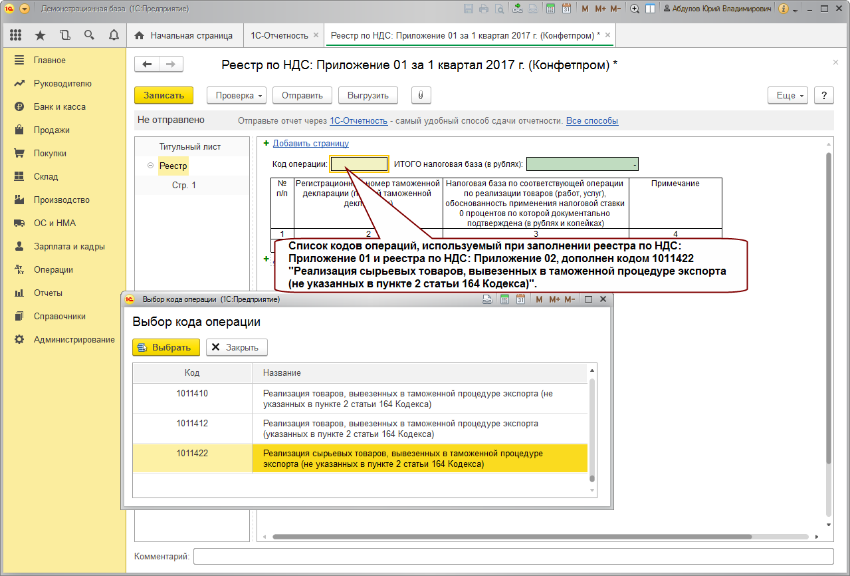
Task: Click the 1С-Отчетность hyperlink
Action: (x=358, y=121)
